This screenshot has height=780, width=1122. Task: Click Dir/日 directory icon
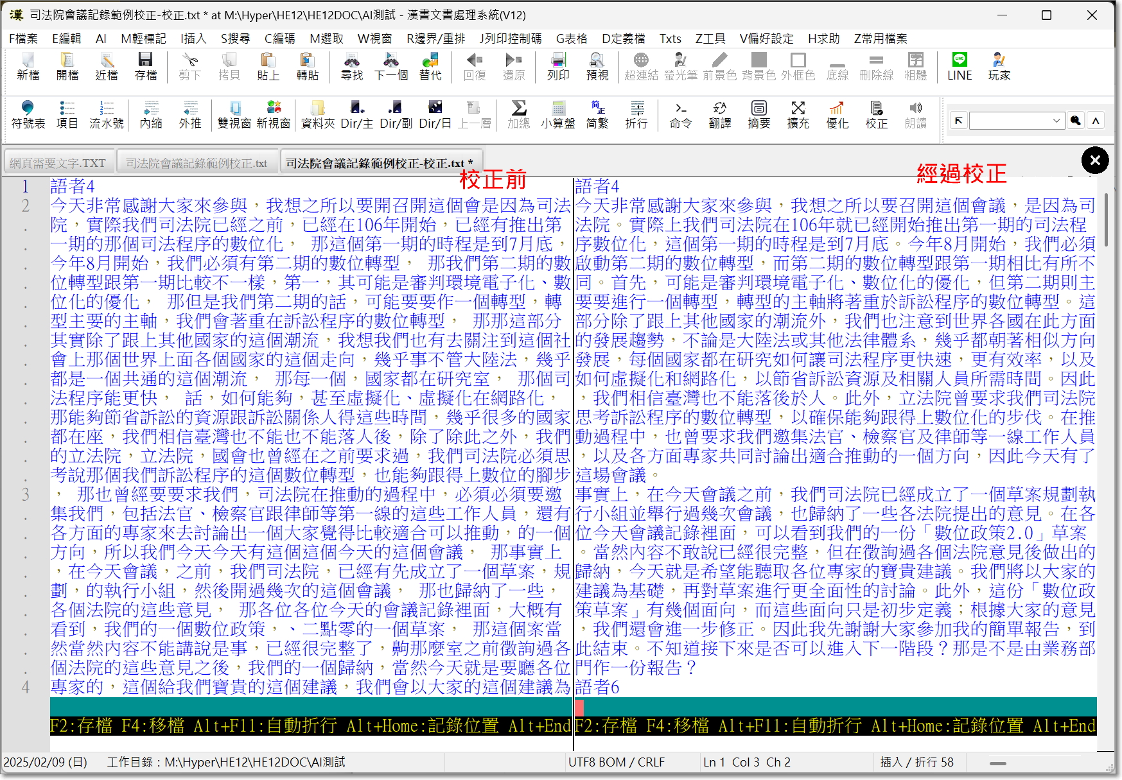click(x=435, y=115)
